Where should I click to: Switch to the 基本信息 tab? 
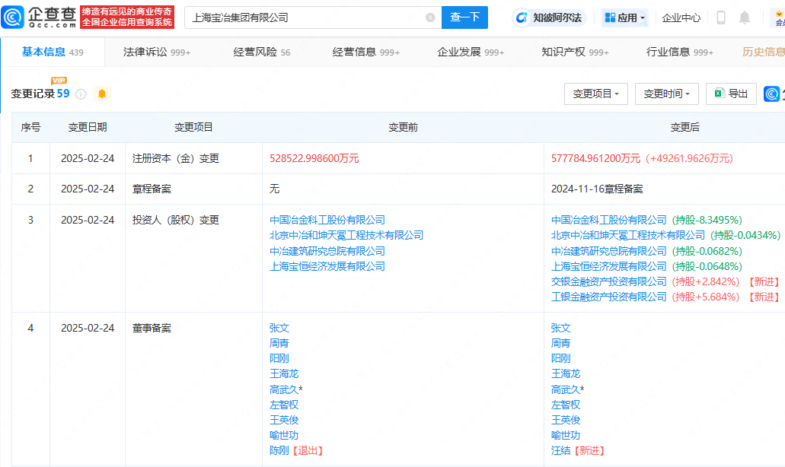[53, 52]
